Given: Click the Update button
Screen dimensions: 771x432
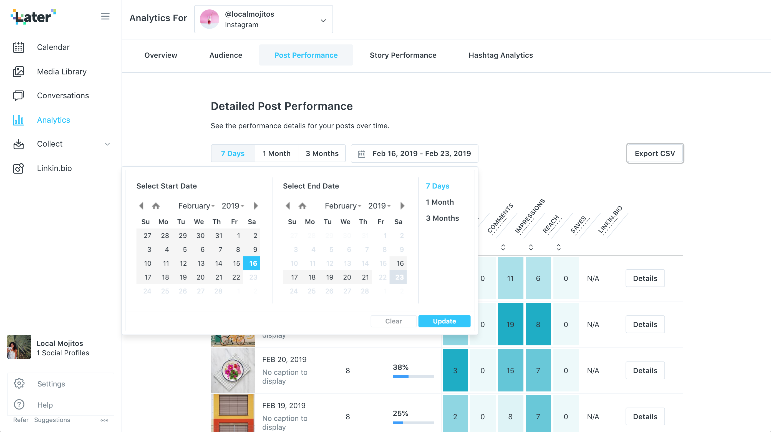Looking at the screenshot, I should click(444, 321).
